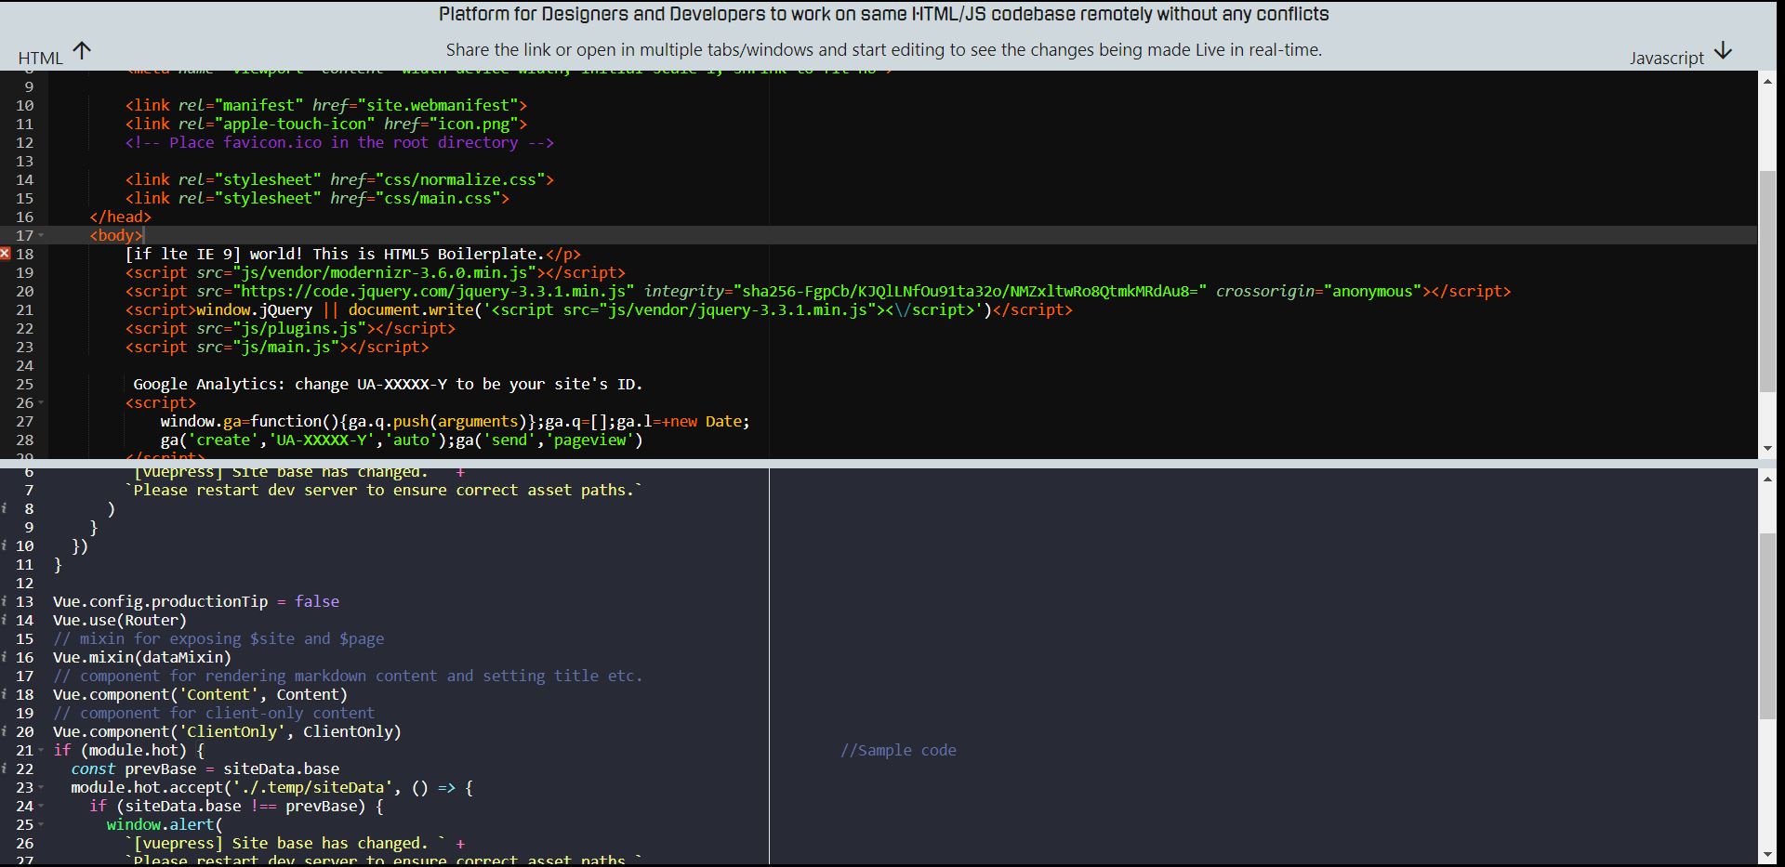
Task: Click the up arrow beside HTML label
Action: click(82, 50)
